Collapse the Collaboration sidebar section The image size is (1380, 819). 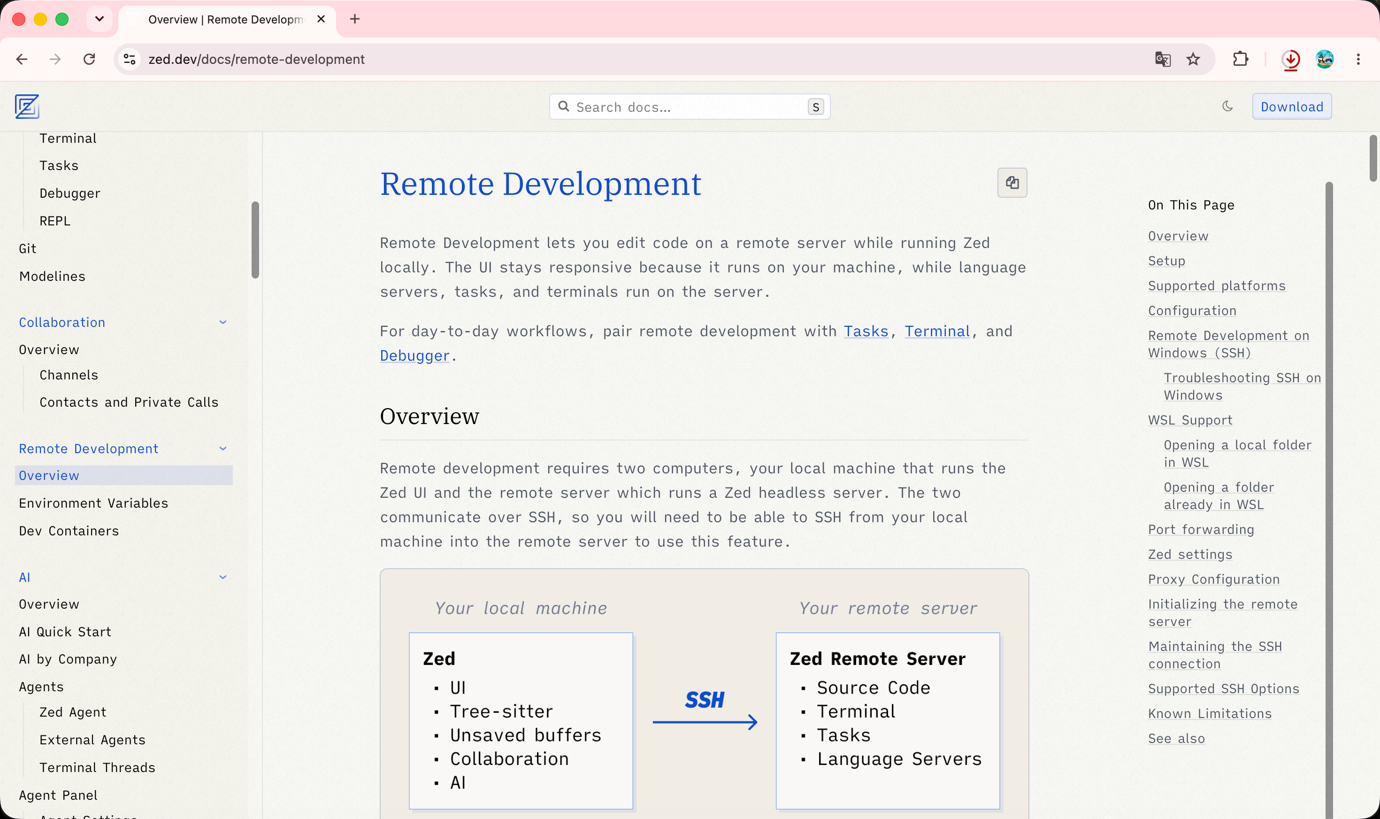[x=223, y=322]
